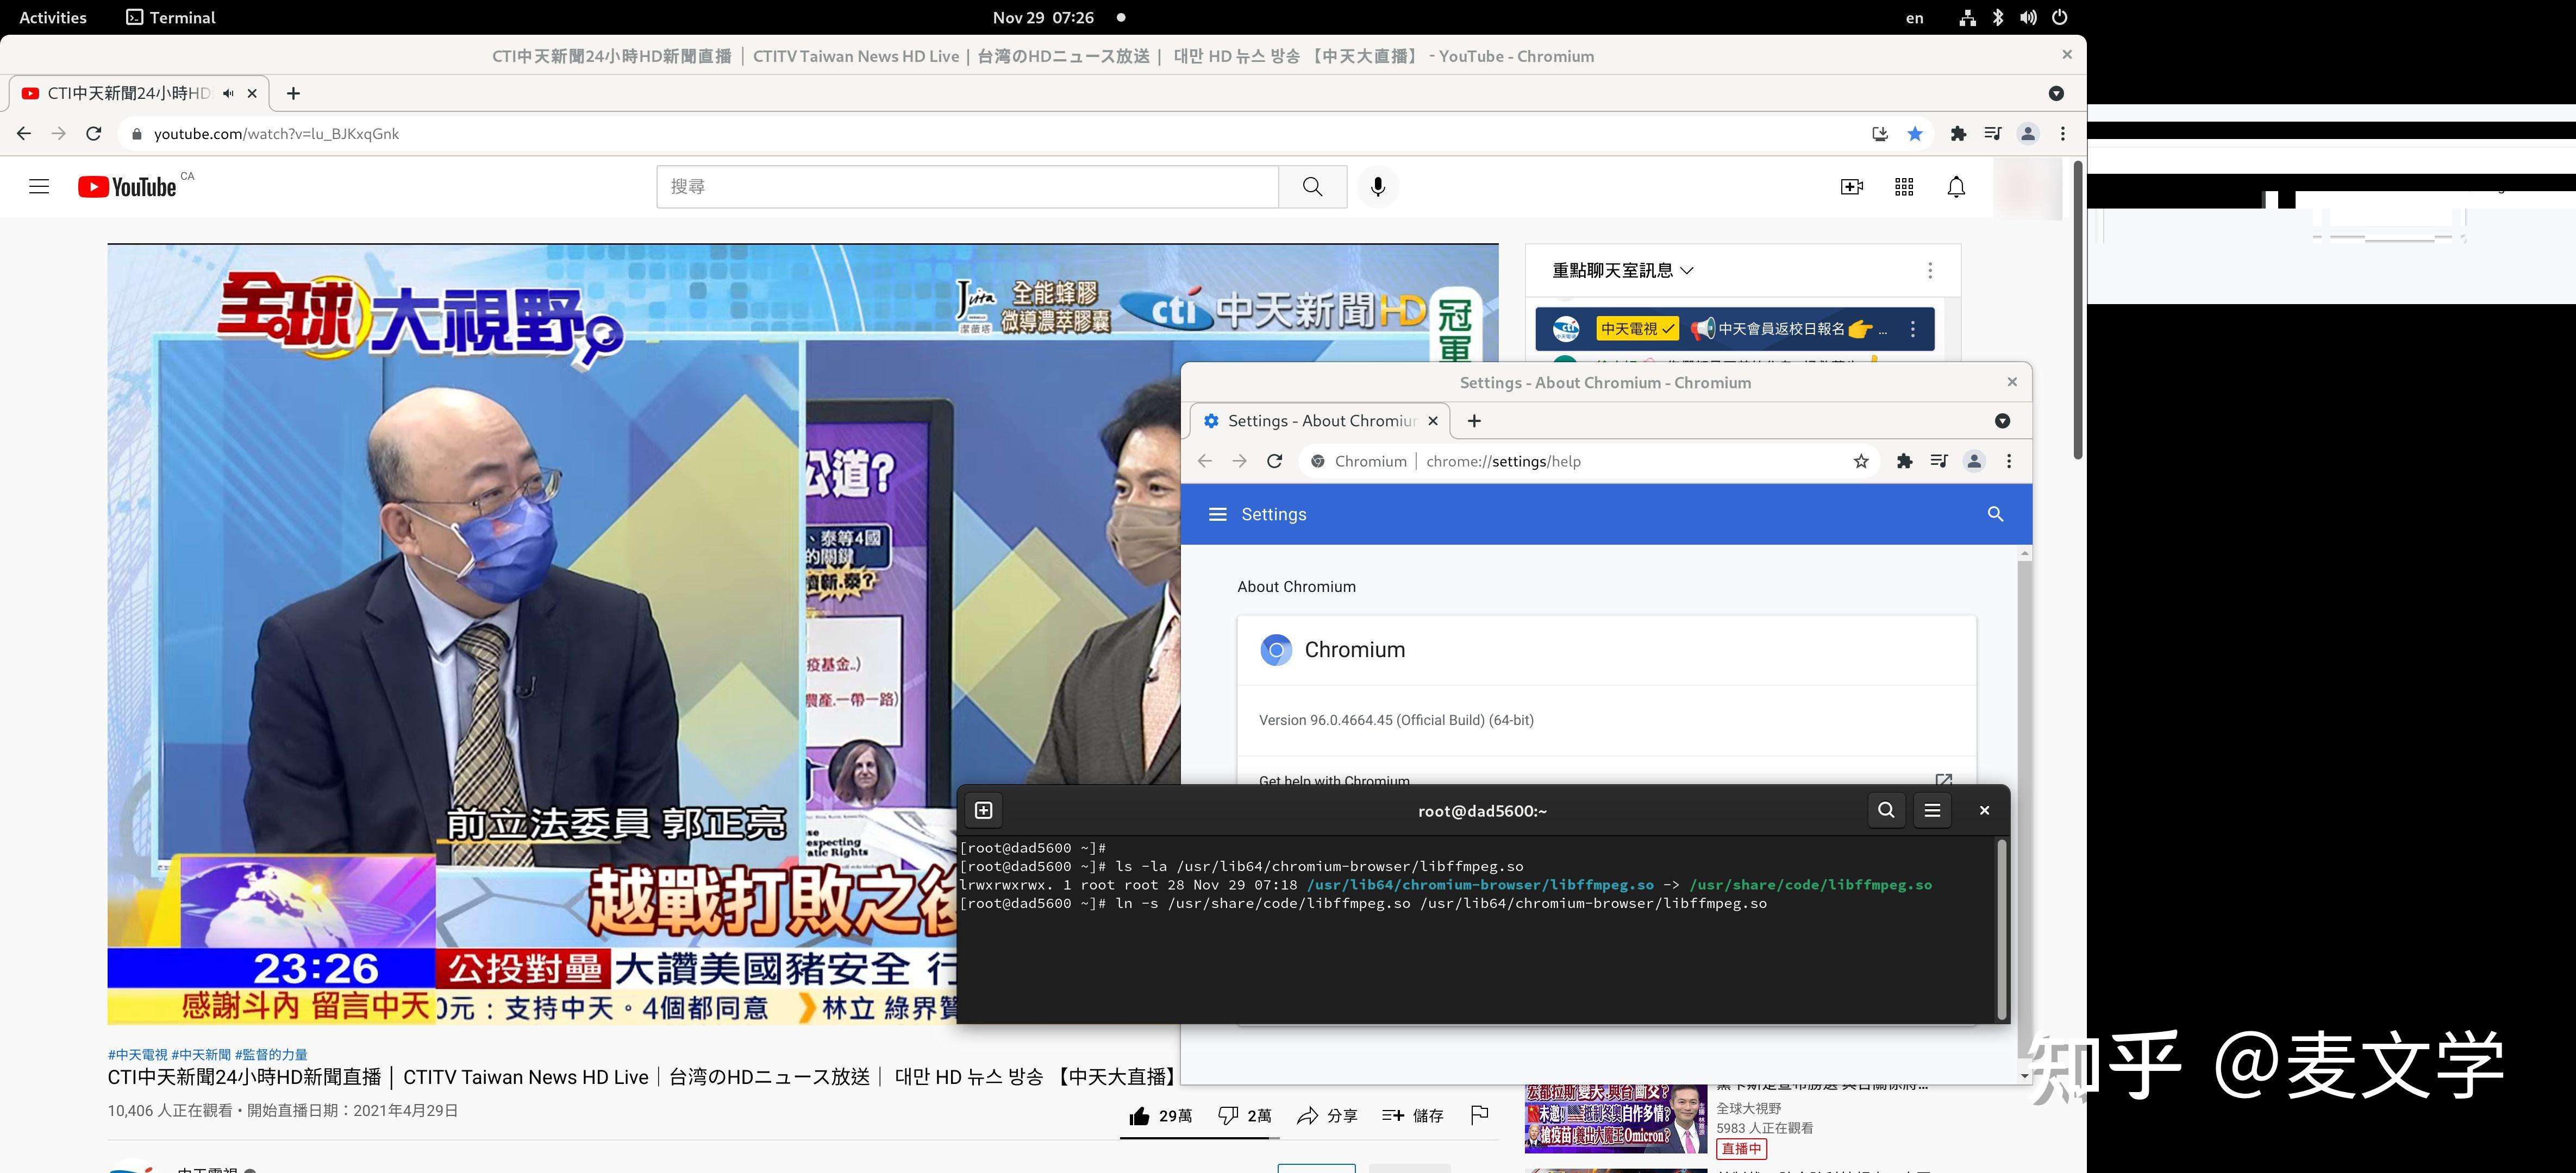
Task: Open the YouTube apps grid icon
Action: (1904, 187)
